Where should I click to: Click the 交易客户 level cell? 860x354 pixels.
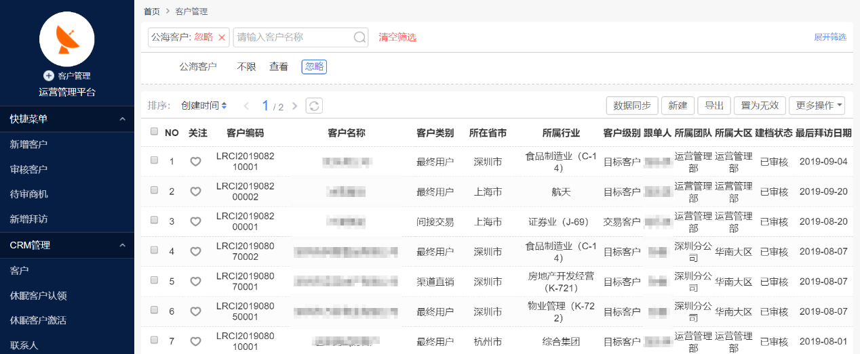[622, 221]
